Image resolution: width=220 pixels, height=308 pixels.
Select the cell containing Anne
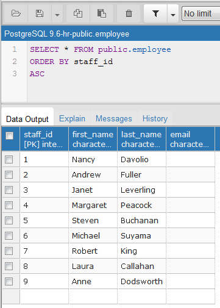[93, 281]
